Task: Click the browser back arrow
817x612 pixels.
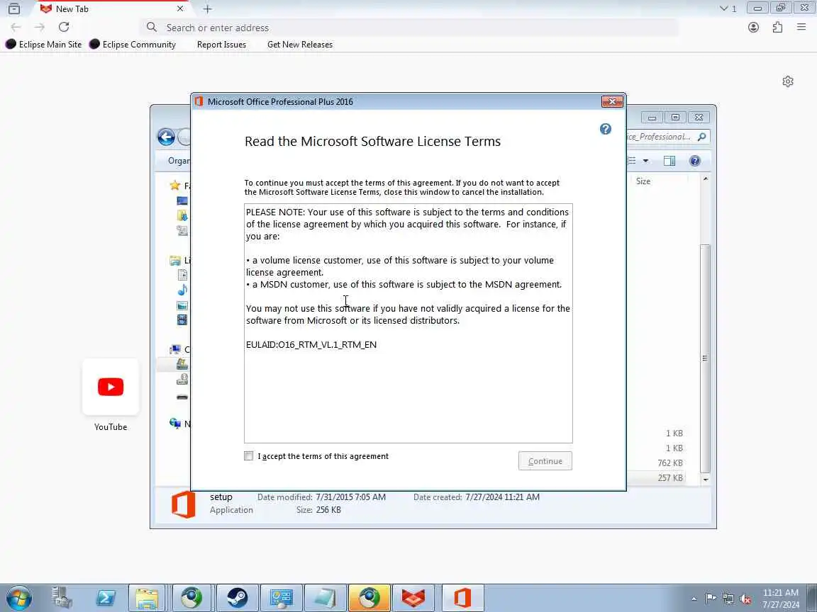Action: 16,27
